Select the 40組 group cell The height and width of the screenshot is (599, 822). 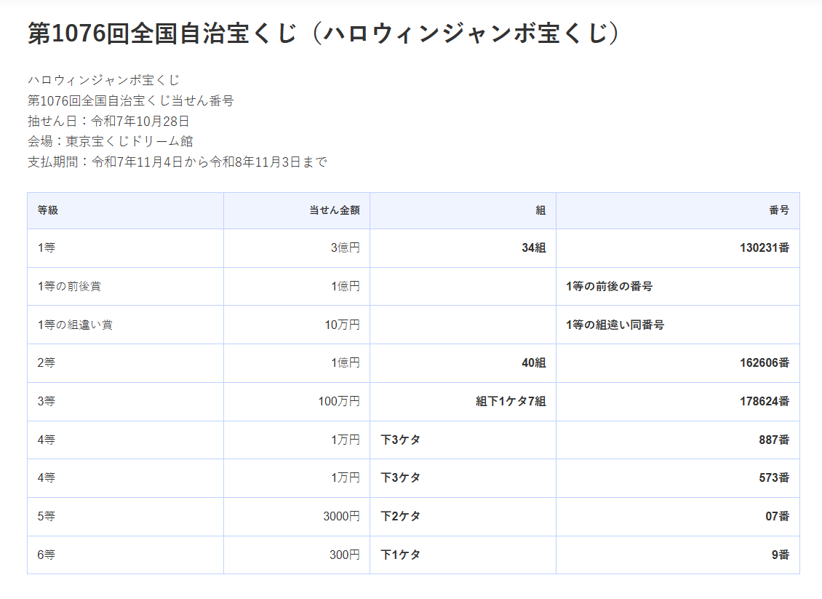[533, 362]
